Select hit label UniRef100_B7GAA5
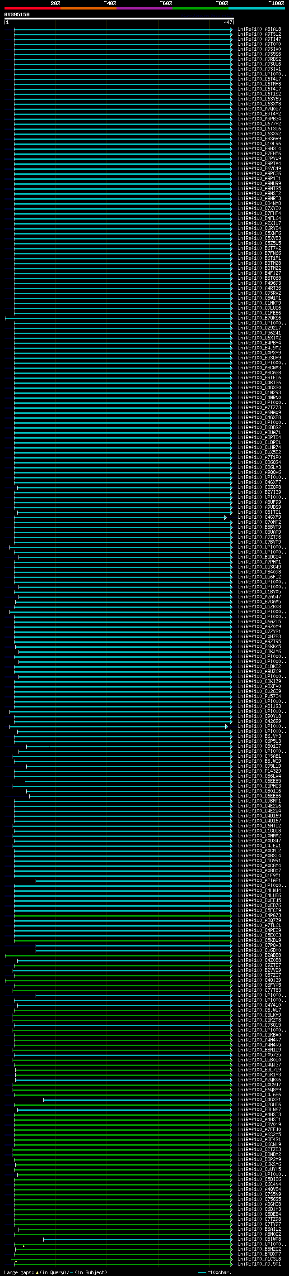 click(259, 602)
